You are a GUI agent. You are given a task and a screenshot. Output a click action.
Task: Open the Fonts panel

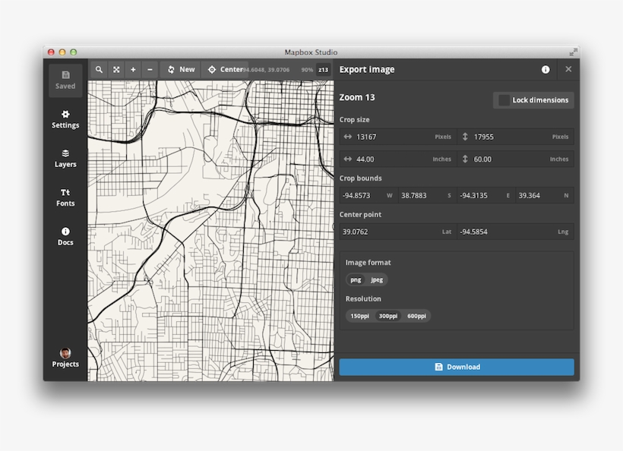(65, 197)
